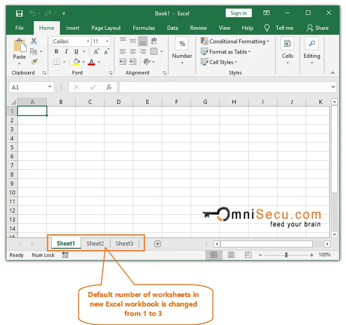This screenshot has width=346, height=325.
Task: Switch to the Data tab
Action: tap(173, 28)
